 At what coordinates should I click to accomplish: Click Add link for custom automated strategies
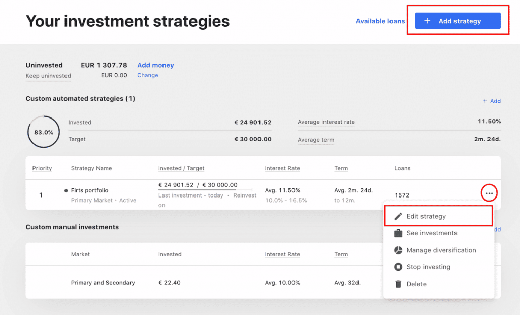[492, 101]
